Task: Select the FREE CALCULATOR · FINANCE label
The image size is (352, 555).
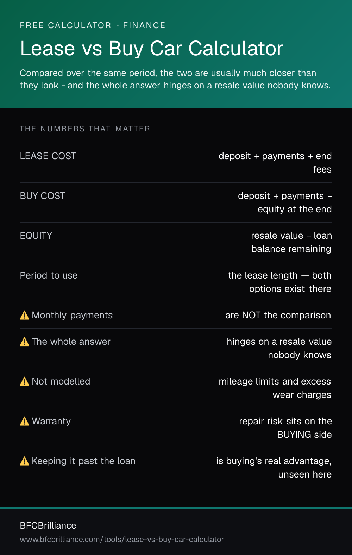Action: point(93,25)
